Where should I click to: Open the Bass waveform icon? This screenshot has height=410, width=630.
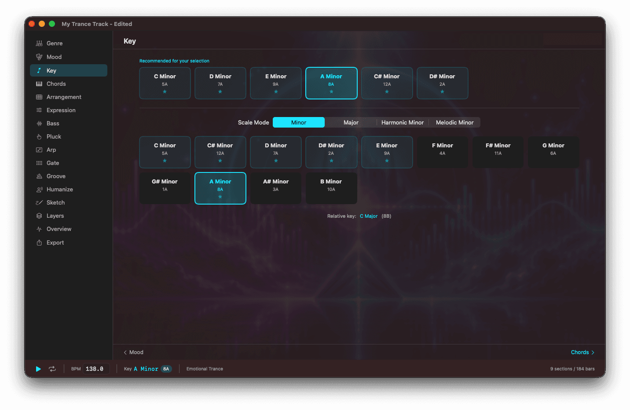point(39,123)
